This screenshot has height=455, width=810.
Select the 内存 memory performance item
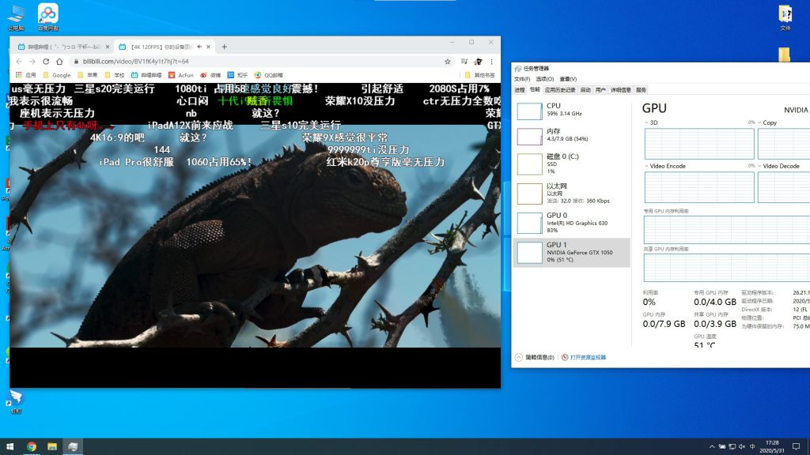(573, 136)
